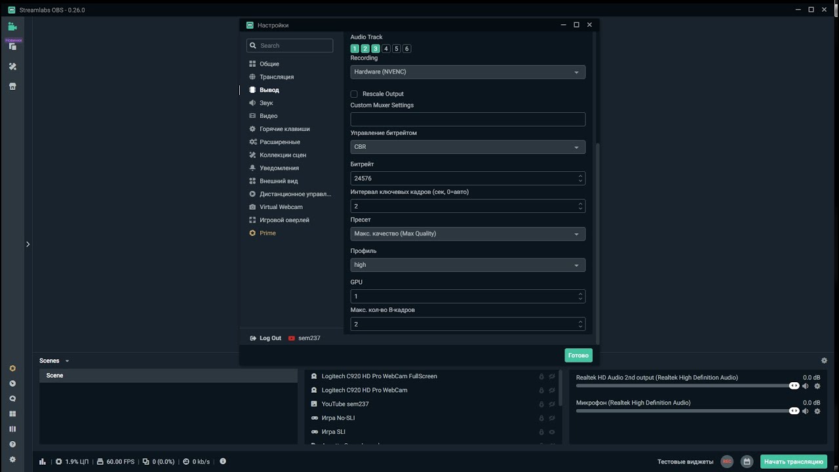Click the performance stats bar chart icon
This screenshot has width=839, height=472.
point(43,462)
